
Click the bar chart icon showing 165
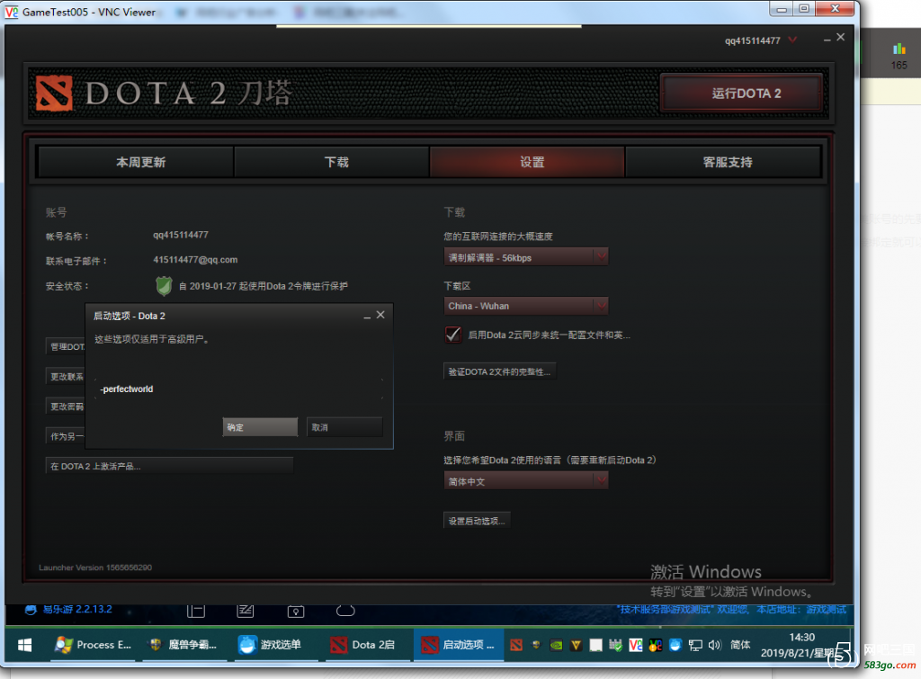[899, 49]
